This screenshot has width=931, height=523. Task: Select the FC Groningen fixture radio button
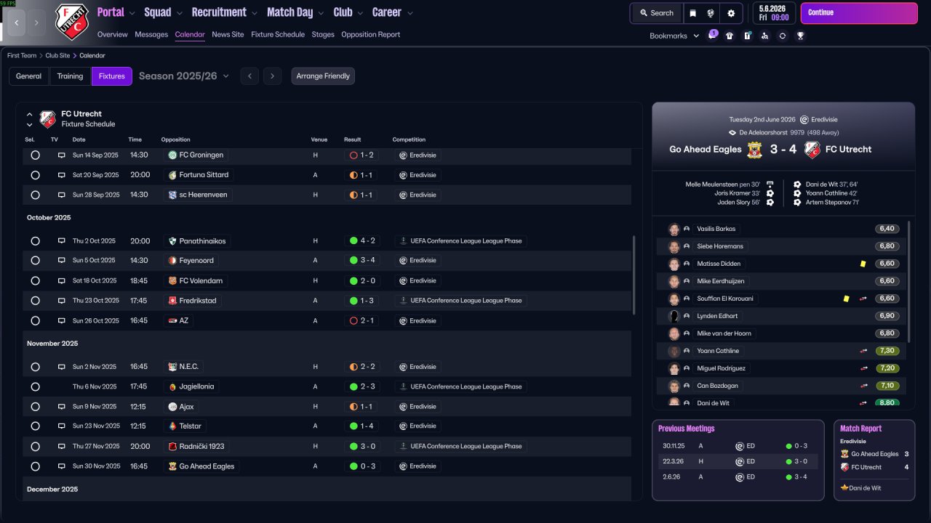click(x=35, y=155)
